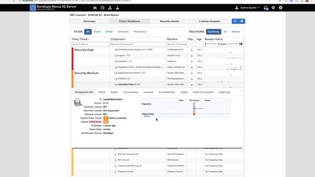
Task: Set violations view to All
Action: click(x=225, y=31)
